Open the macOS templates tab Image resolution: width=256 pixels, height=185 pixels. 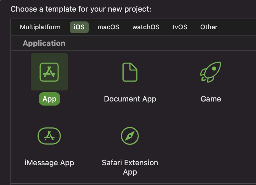click(109, 27)
